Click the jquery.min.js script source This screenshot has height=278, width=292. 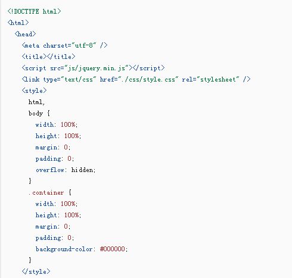(x=97, y=68)
